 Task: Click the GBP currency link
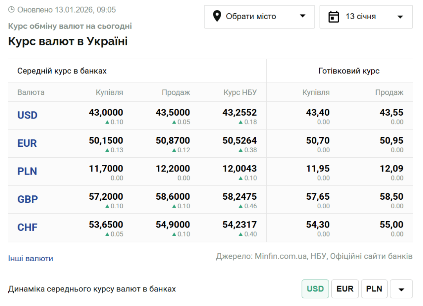point(27,199)
